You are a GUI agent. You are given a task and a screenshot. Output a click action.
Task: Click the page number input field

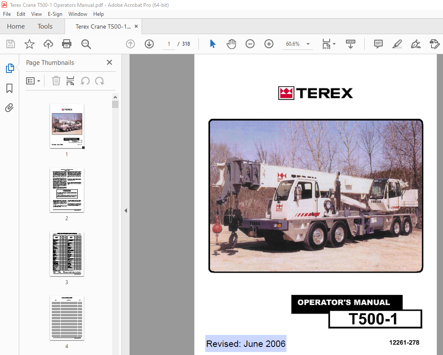click(x=169, y=44)
